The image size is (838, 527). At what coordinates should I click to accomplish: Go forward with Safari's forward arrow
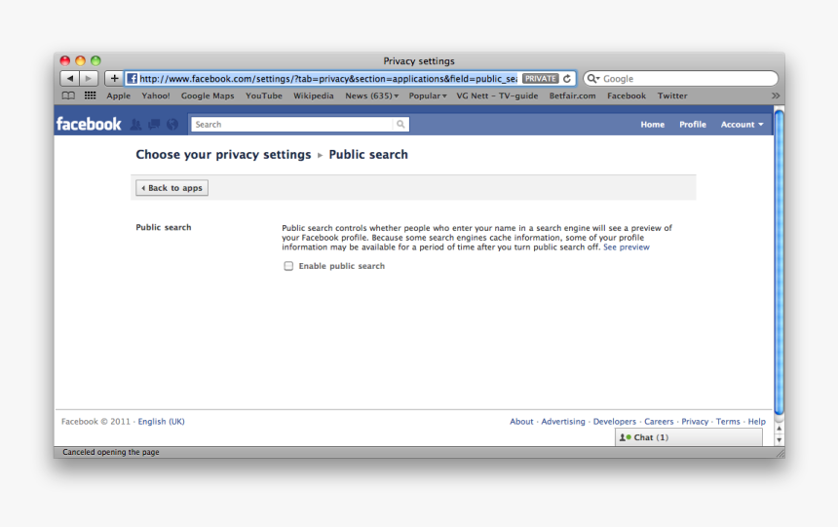pyautogui.click(x=89, y=79)
